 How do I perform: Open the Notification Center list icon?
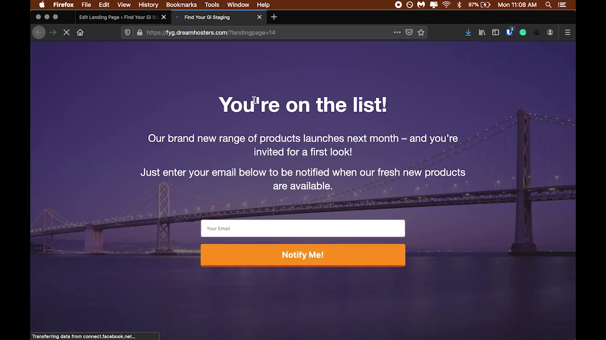(x=562, y=5)
